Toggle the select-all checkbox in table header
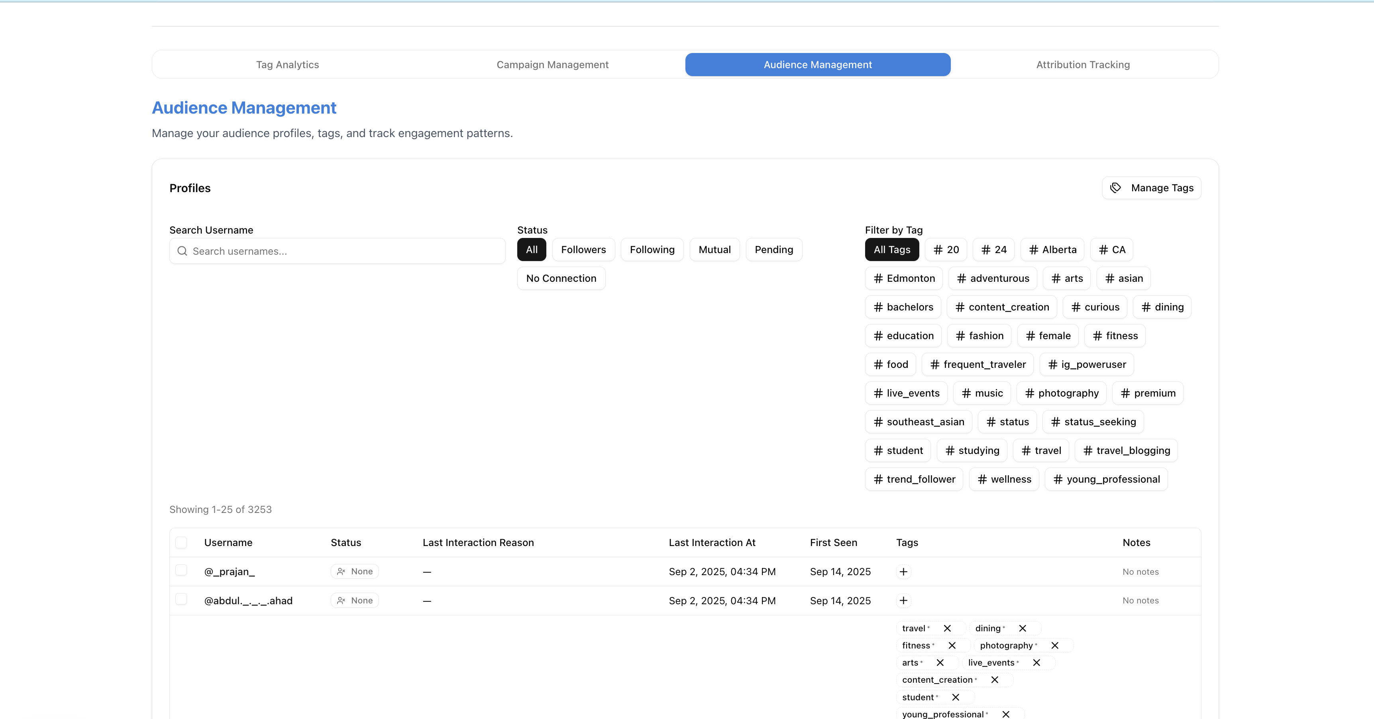The image size is (1374, 719). coord(181,542)
